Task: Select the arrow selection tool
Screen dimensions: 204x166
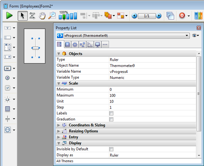Action: pos(22,16)
